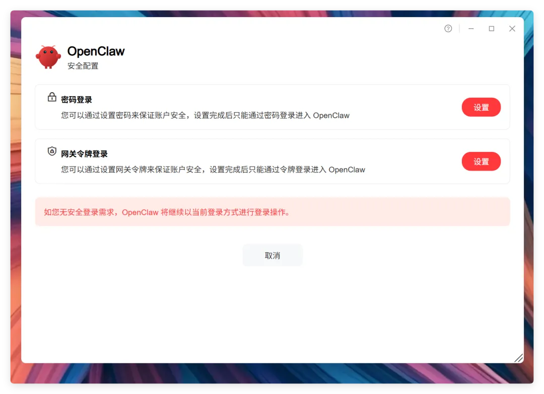Click 设置 button for 网关令牌登录

[481, 162]
